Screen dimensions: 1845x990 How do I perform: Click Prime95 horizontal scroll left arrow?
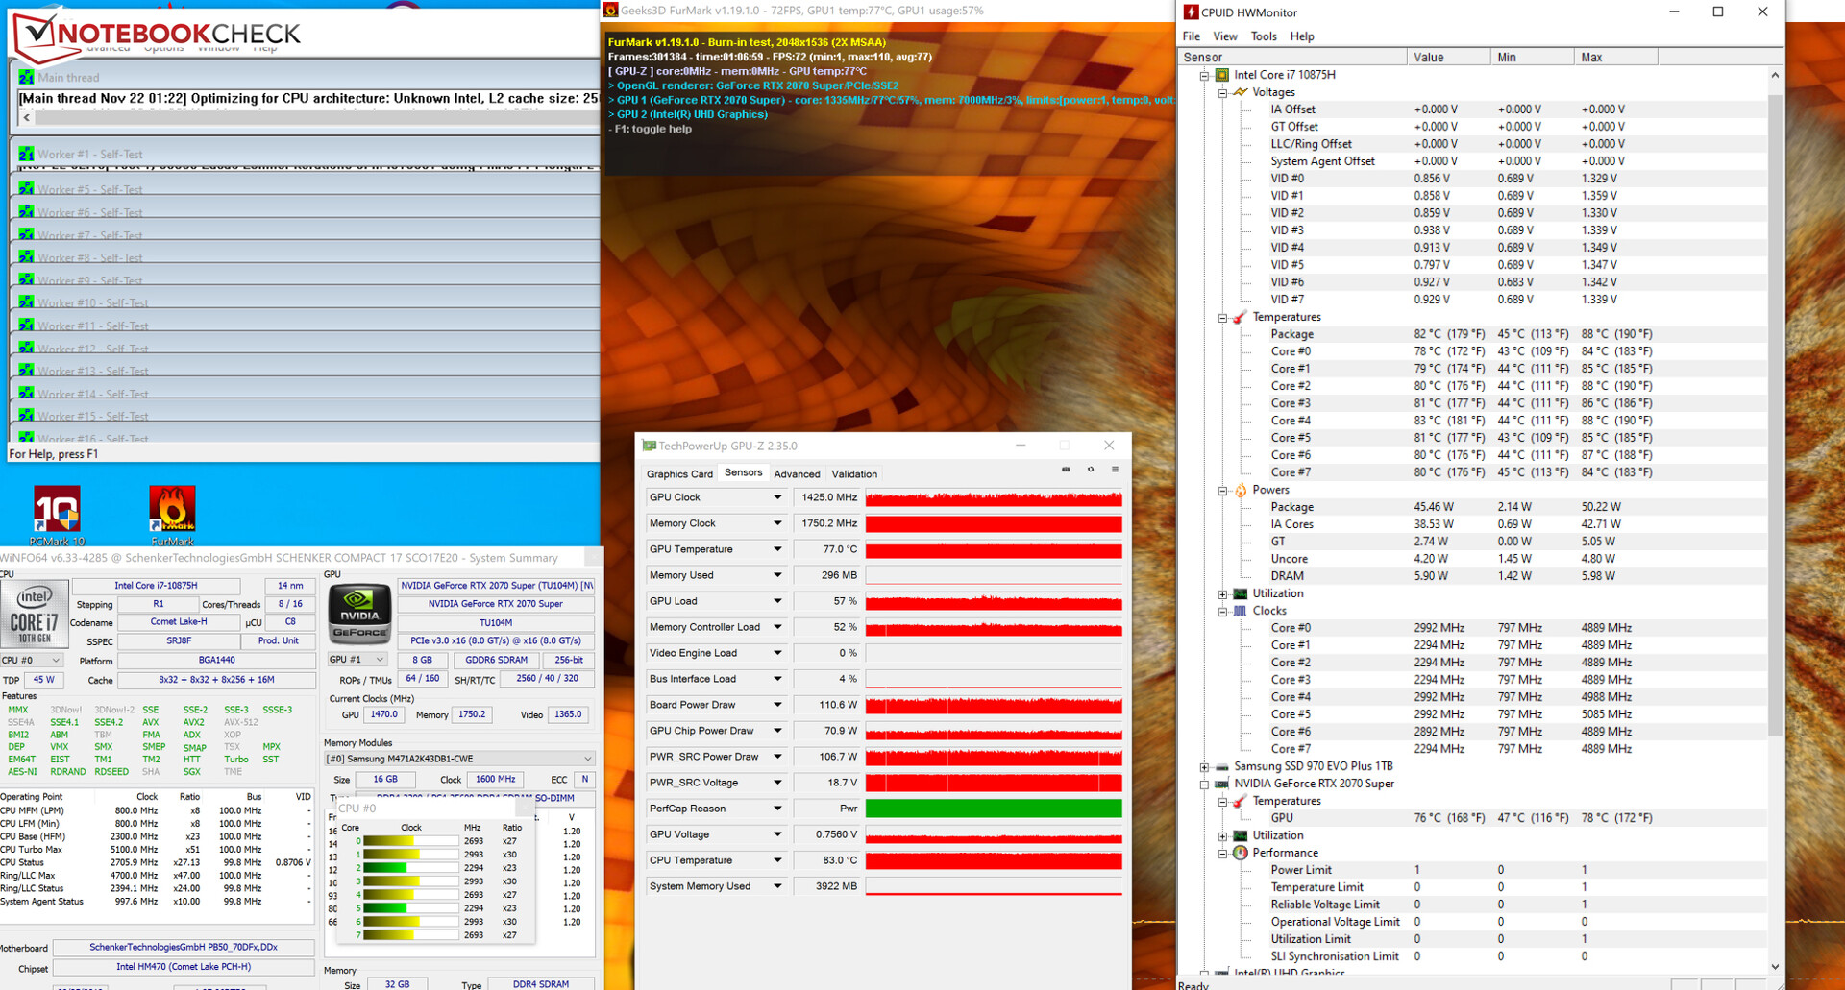coord(26,117)
